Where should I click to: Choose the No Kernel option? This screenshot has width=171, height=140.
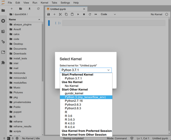click(86, 86)
